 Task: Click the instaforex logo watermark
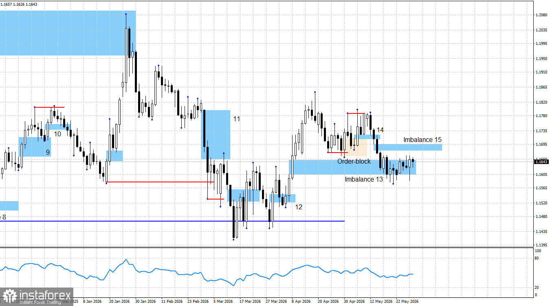coord(37,297)
